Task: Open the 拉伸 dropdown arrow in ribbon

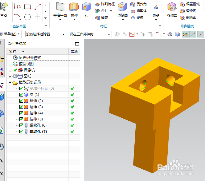Action: (74, 20)
